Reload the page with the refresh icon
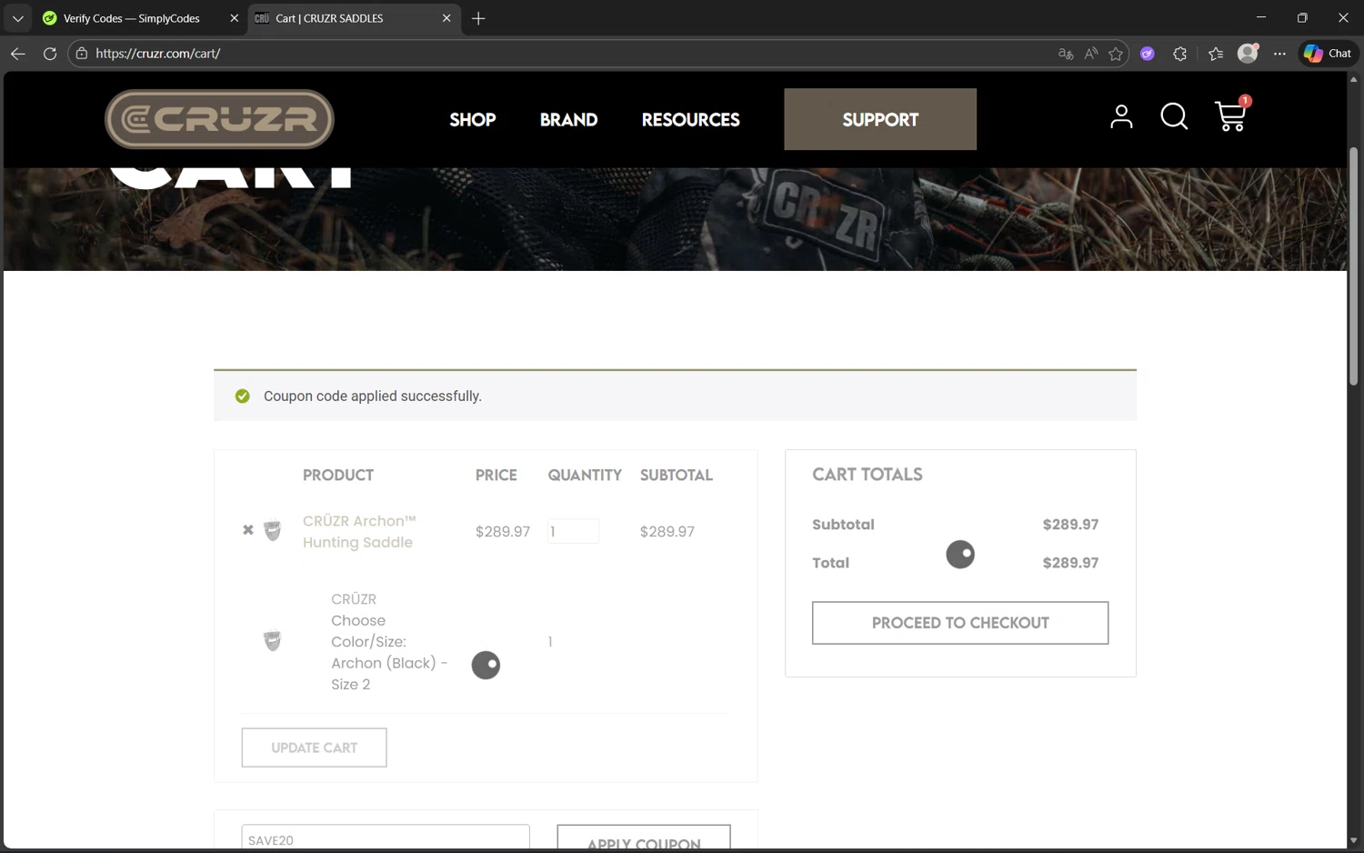The height and width of the screenshot is (853, 1364). 50,54
